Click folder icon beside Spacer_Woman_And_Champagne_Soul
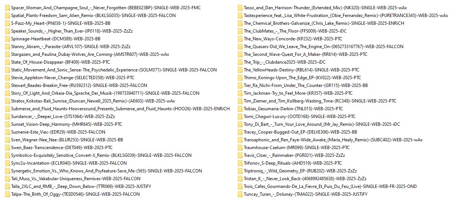This screenshot has height=202, width=456. tap(7, 7)
